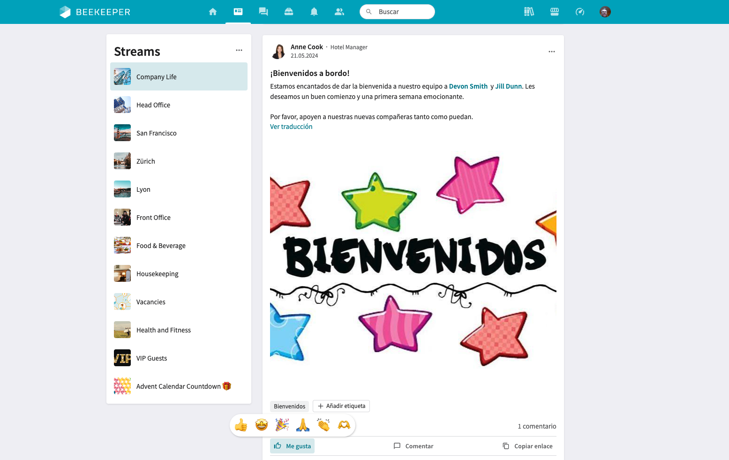This screenshot has height=460, width=729.
Task: Open the chat messages icon
Action: coord(263,12)
